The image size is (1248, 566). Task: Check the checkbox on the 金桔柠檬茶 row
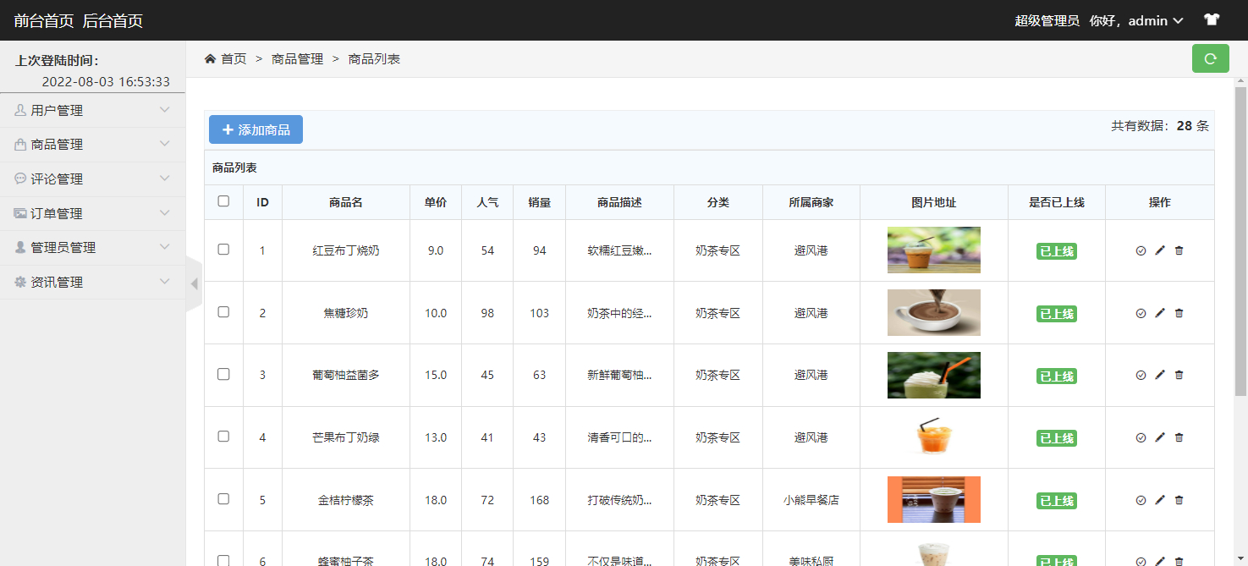pos(223,500)
